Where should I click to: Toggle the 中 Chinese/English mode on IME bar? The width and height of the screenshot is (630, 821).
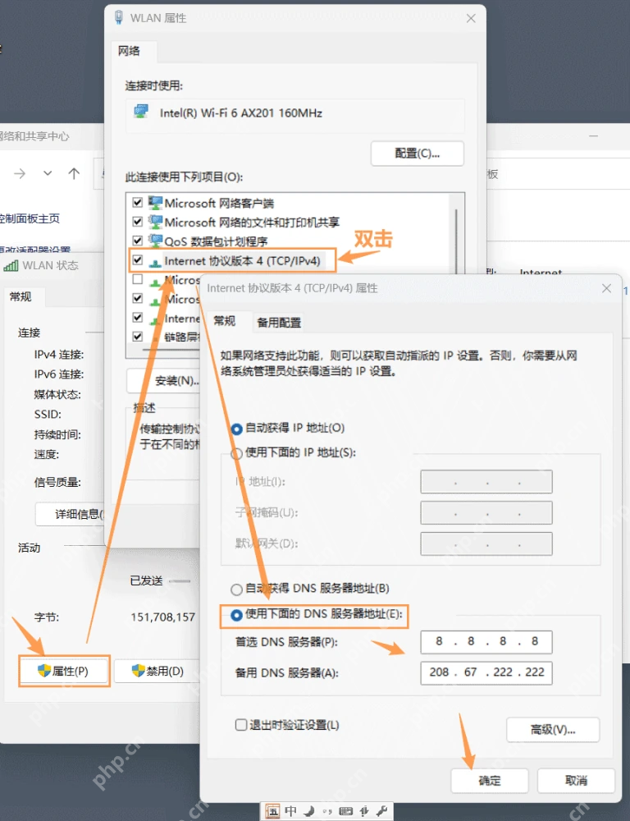291,812
